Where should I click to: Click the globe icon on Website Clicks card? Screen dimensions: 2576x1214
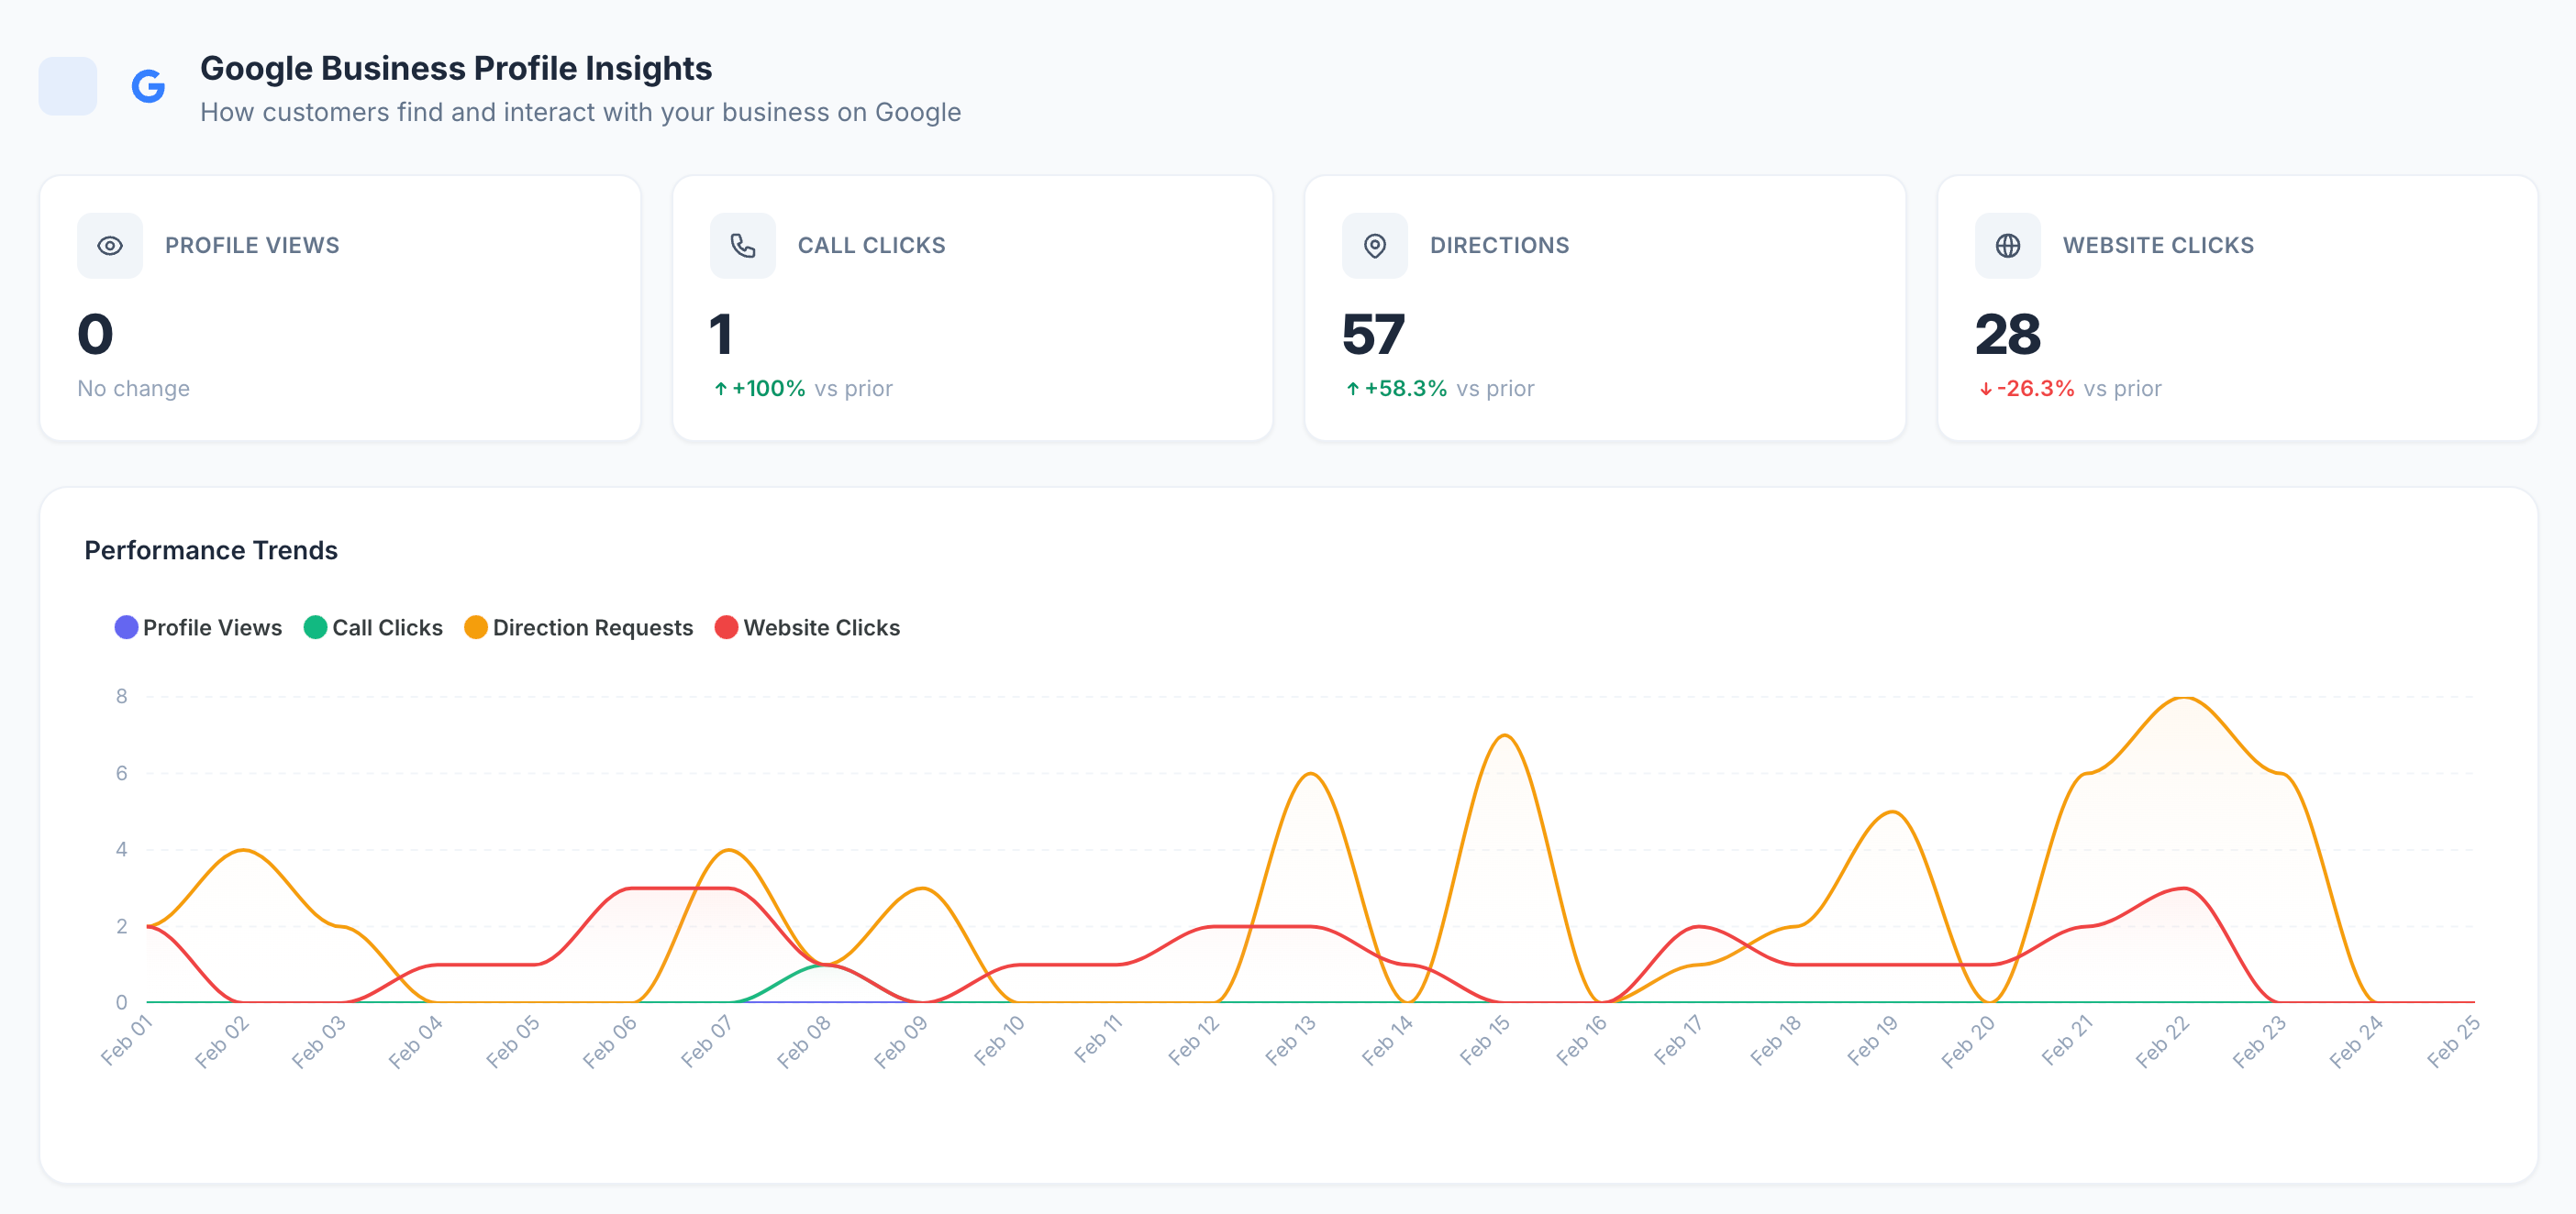(x=2007, y=246)
